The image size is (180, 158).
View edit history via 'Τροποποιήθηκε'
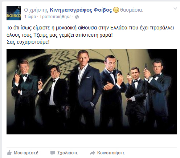tap(56, 17)
